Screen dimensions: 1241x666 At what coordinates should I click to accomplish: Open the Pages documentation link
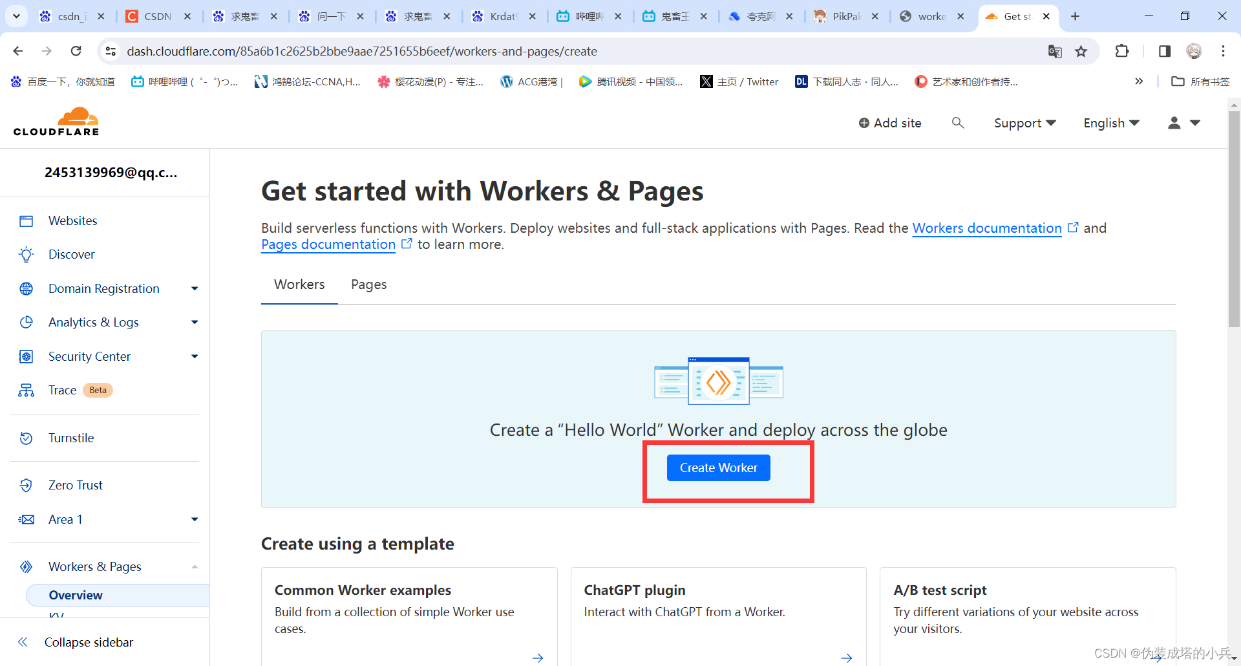click(x=328, y=244)
